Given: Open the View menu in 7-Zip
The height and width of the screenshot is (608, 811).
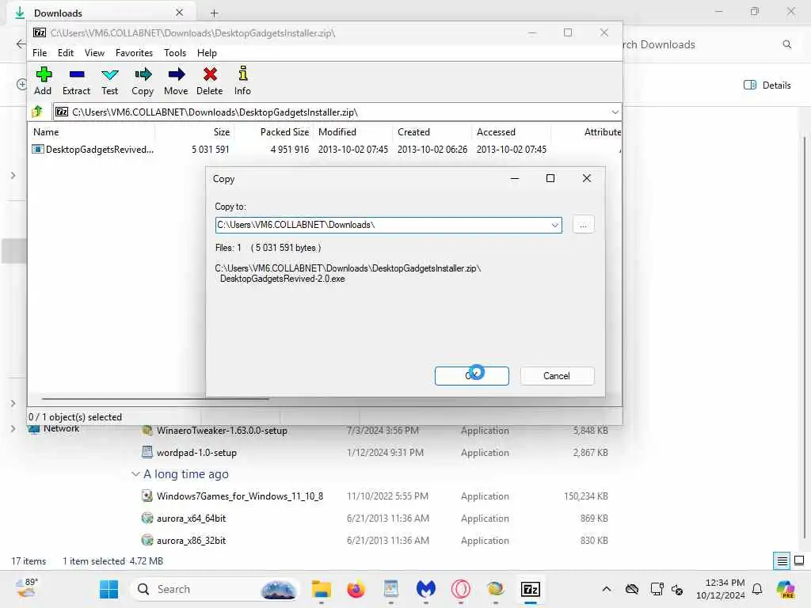Looking at the screenshot, I should tap(94, 53).
